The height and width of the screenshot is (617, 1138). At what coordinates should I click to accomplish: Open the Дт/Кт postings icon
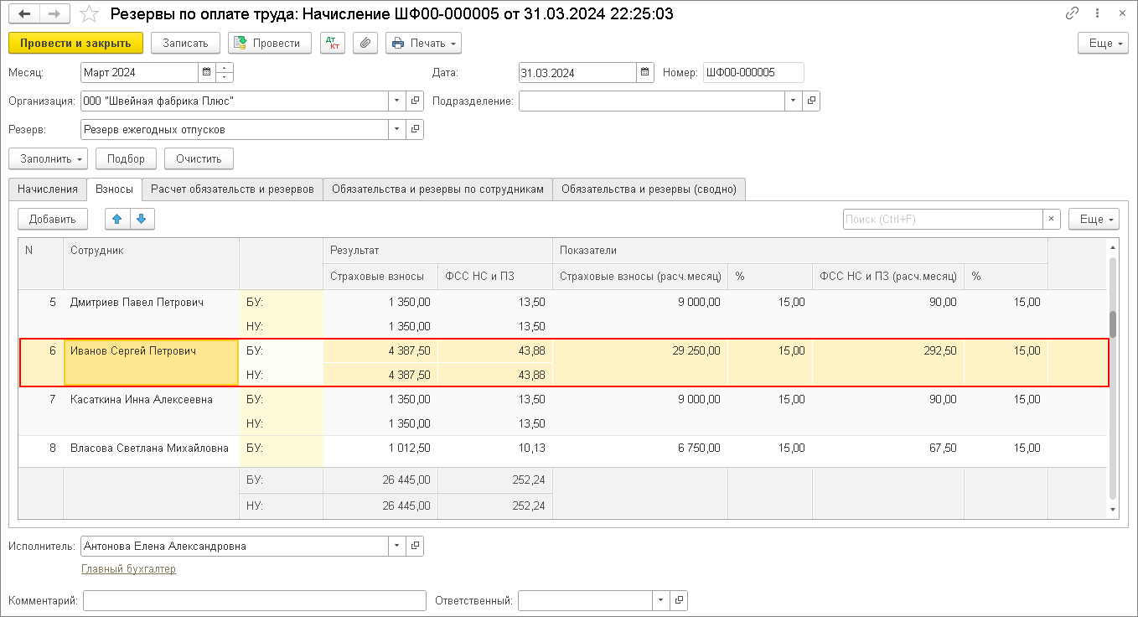pos(333,43)
